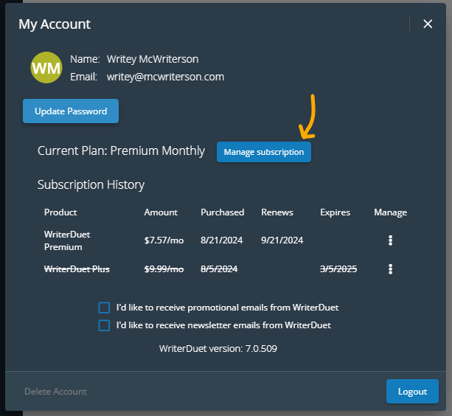Click the Renews column header
The height and width of the screenshot is (416, 452).
(x=277, y=212)
